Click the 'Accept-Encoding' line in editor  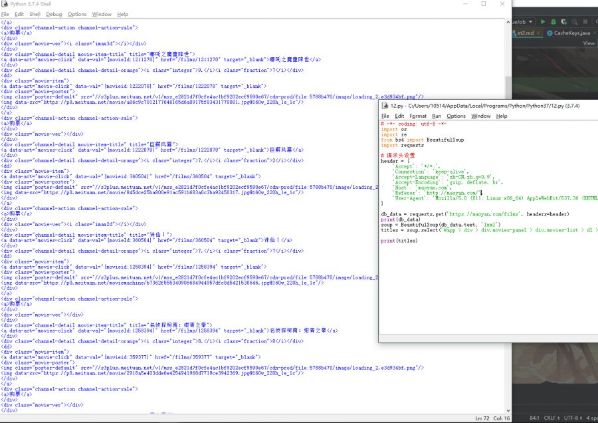(x=448, y=182)
